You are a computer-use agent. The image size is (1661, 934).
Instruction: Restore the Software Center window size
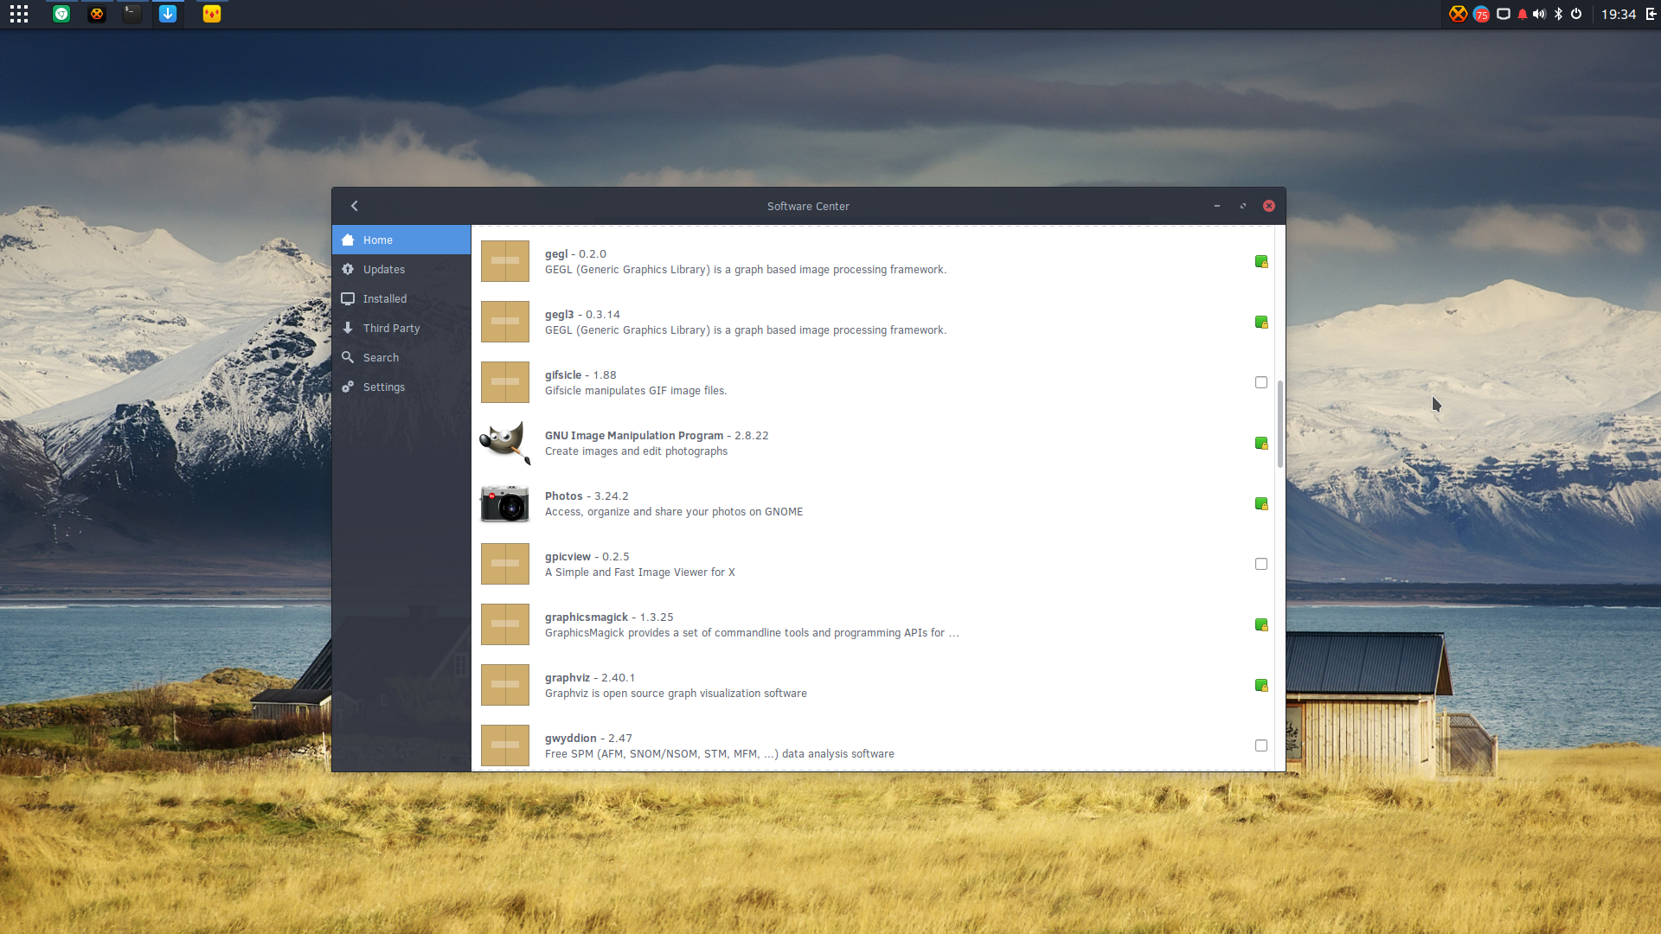click(x=1243, y=206)
